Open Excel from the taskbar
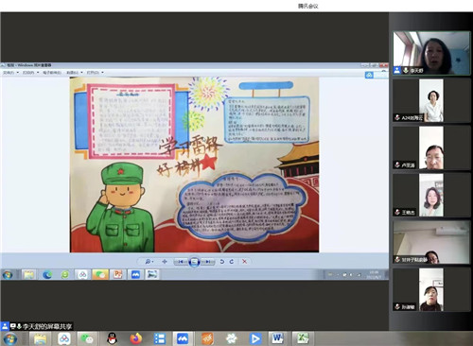Image resolution: width=473 pixels, height=346 pixels. [302, 338]
